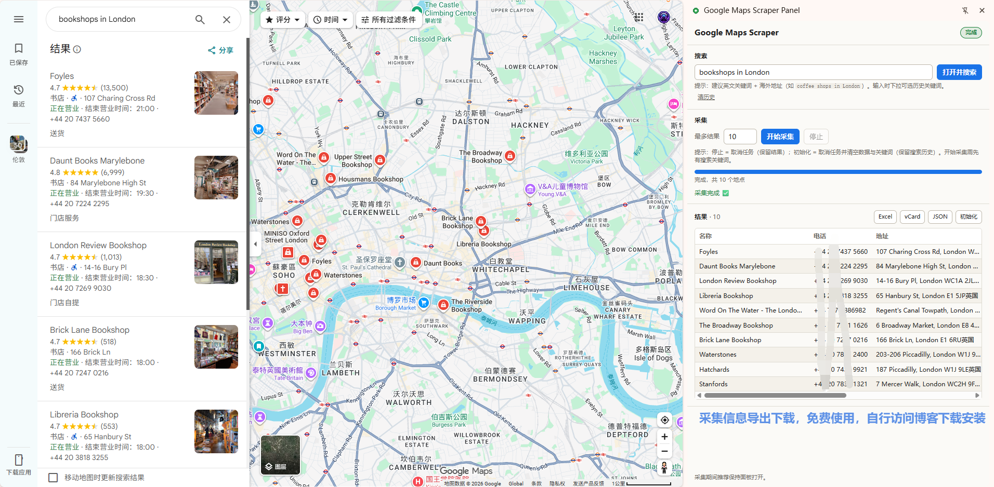Open the Google Maps hamburger menu

[19, 19]
